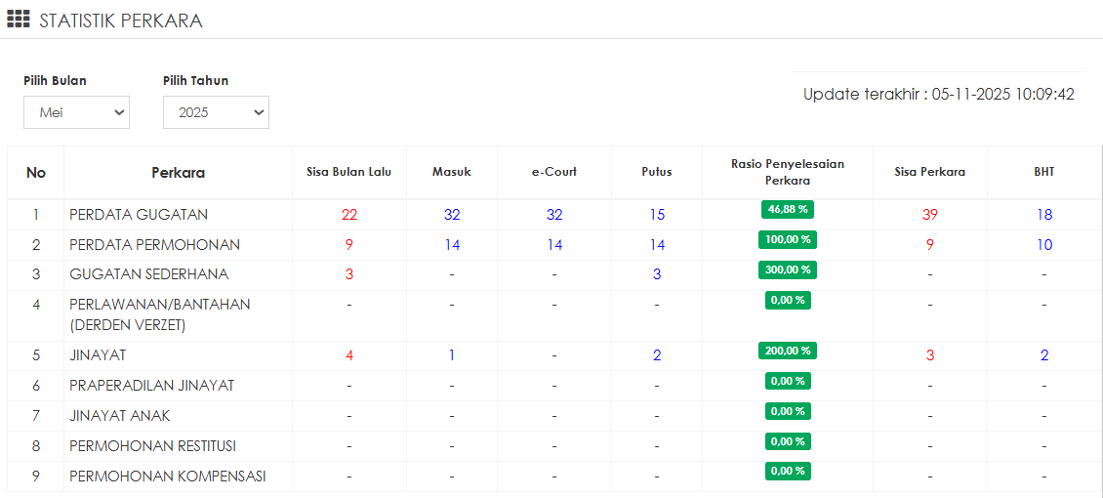Open the Putus value 15 for Perdata Gugatan

click(657, 215)
